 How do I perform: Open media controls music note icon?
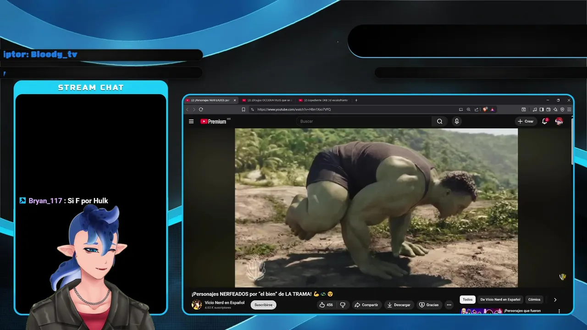pos(535,110)
